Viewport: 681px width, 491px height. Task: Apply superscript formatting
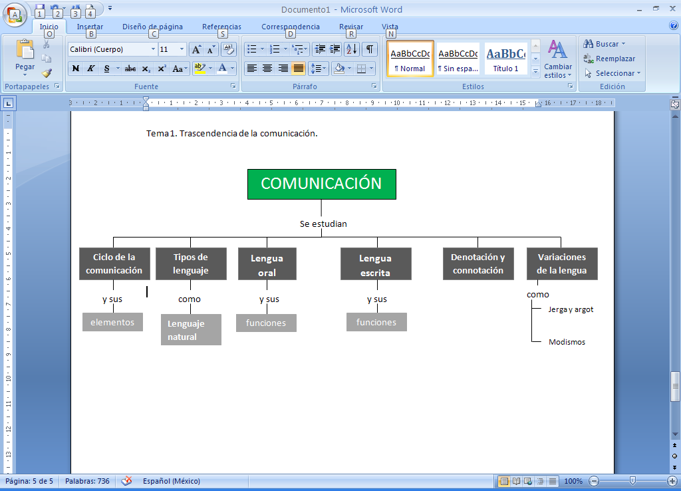(162, 69)
